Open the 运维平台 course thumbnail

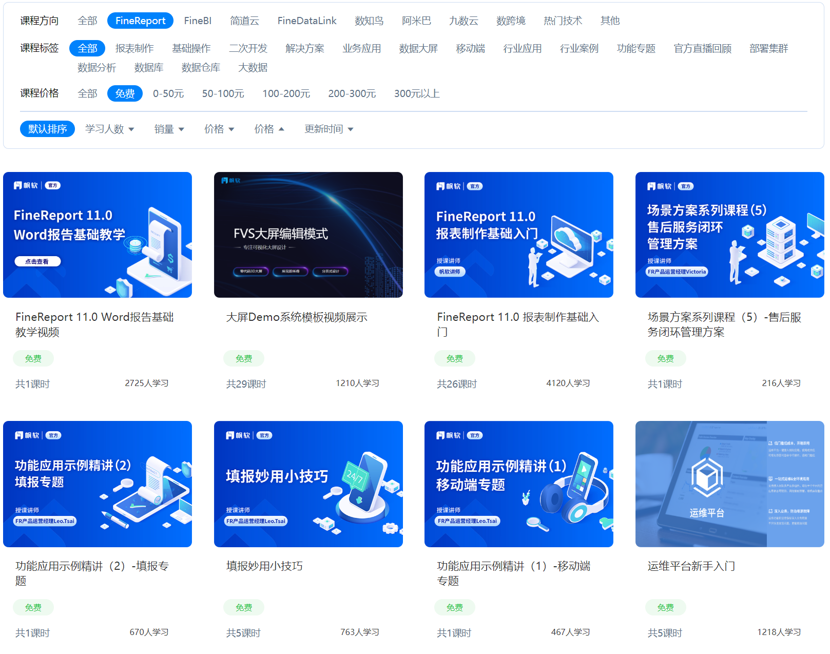(x=730, y=484)
